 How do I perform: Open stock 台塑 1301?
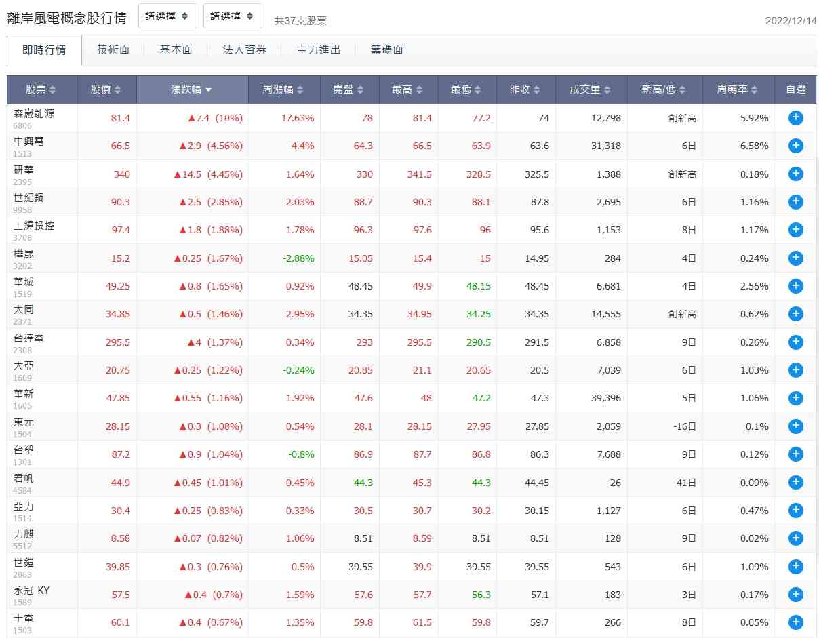(x=24, y=454)
